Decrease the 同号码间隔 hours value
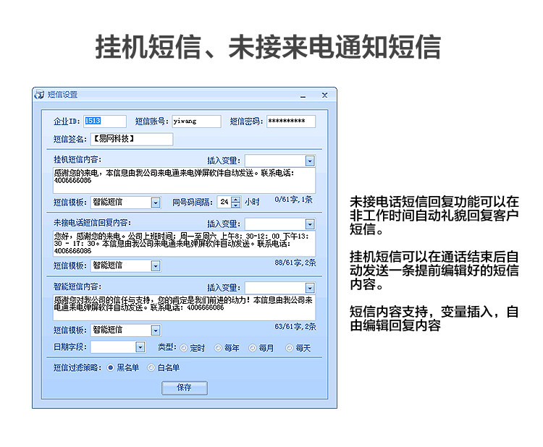 (x=236, y=205)
